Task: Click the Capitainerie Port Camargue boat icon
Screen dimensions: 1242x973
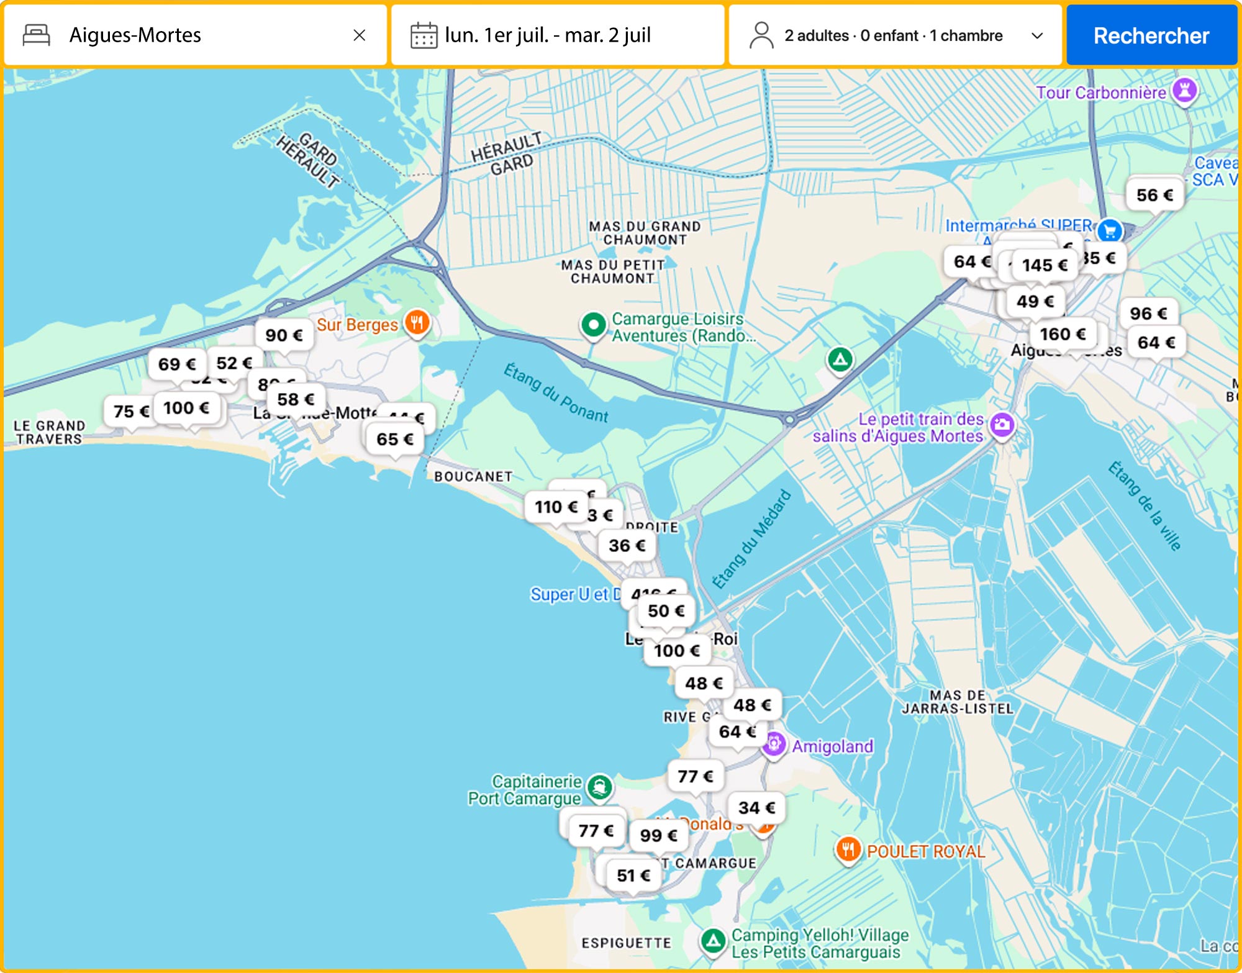Action: pos(599,787)
